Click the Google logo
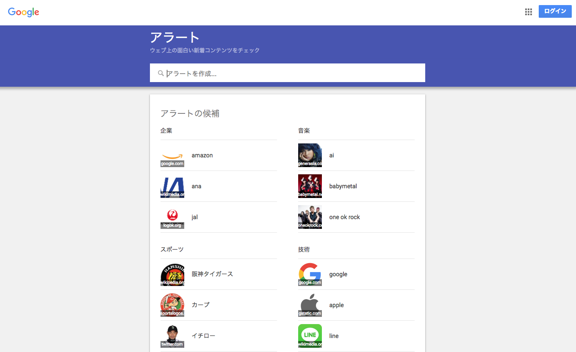Screen dimensions: 576x352 [x=24, y=12]
